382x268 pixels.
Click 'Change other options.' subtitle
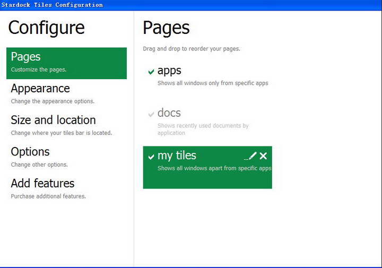(39, 165)
